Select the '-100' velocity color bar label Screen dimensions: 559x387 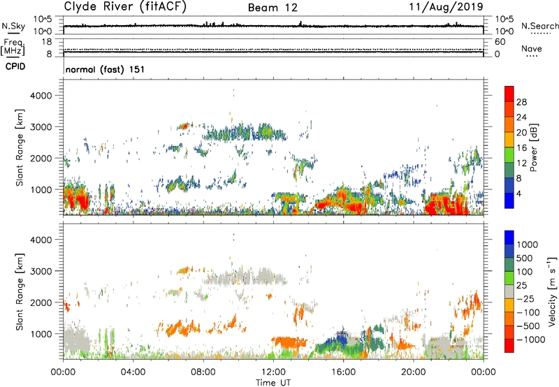[528, 312]
